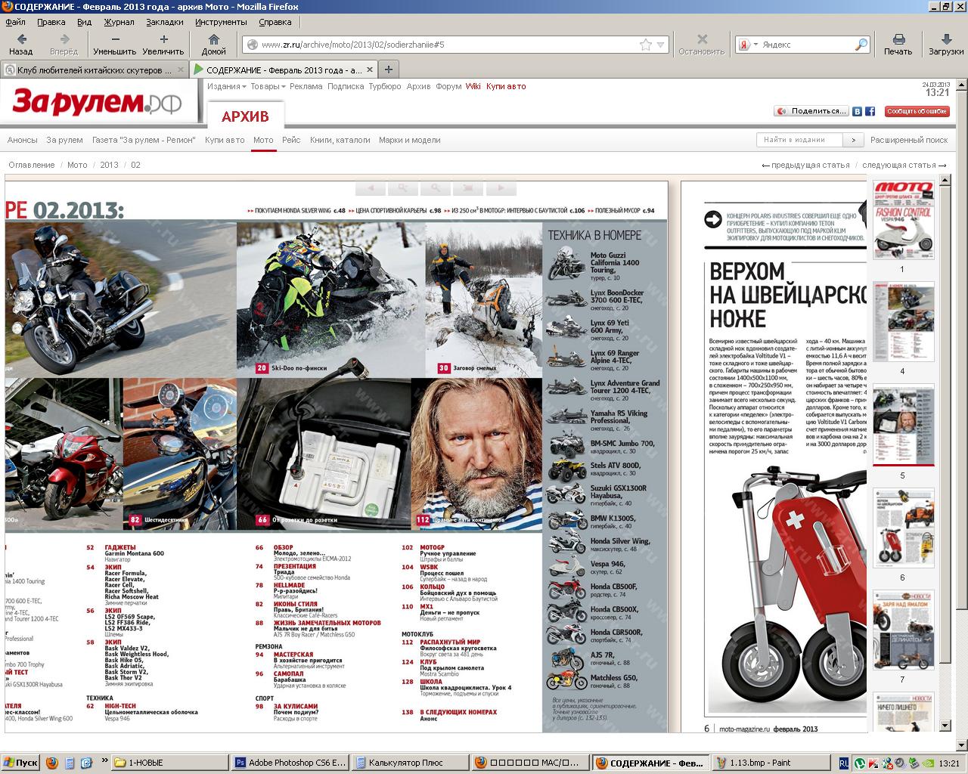Share via the VKontakte icon

pos(858,111)
